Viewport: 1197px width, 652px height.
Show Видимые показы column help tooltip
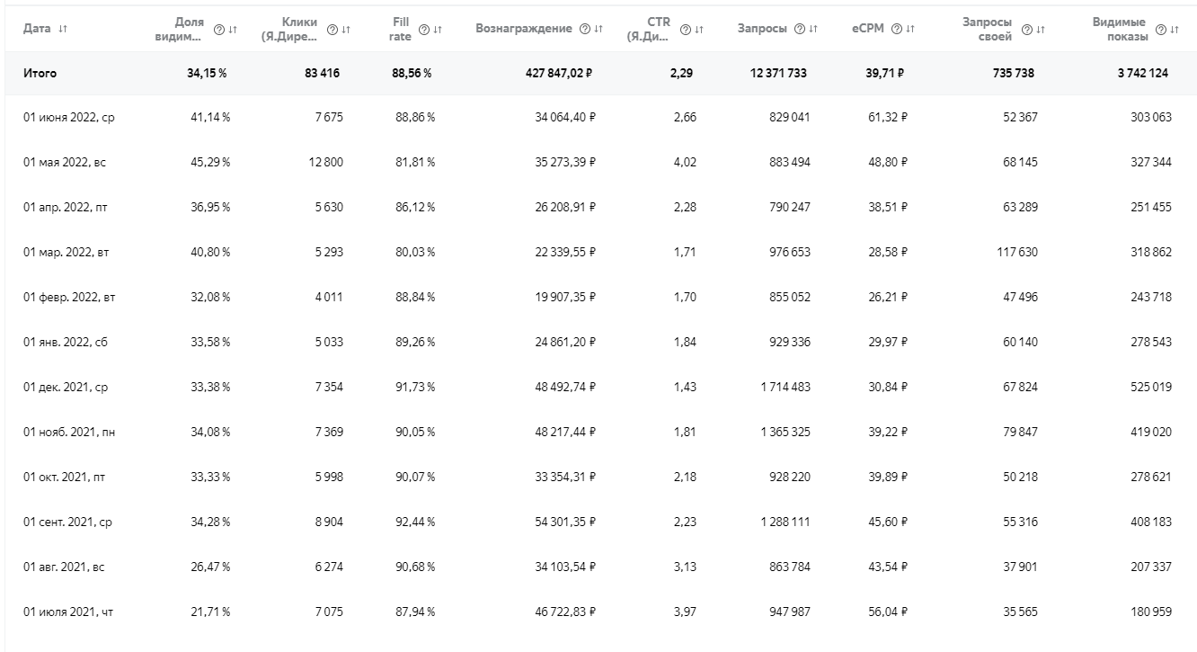[1161, 30]
